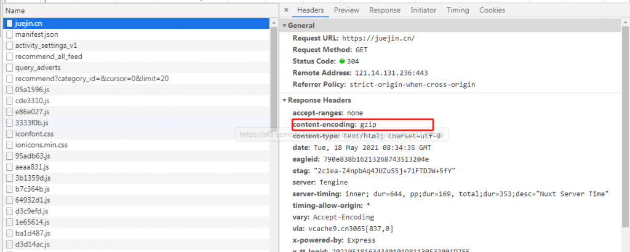Select the activity_settings_v1 request
The height and width of the screenshot is (252, 630).
pyautogui.click(x=137, y=45)
